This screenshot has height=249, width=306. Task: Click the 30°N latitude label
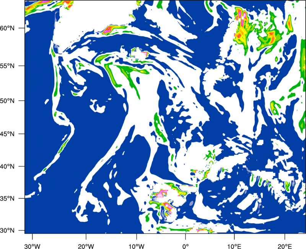[7, 231]
